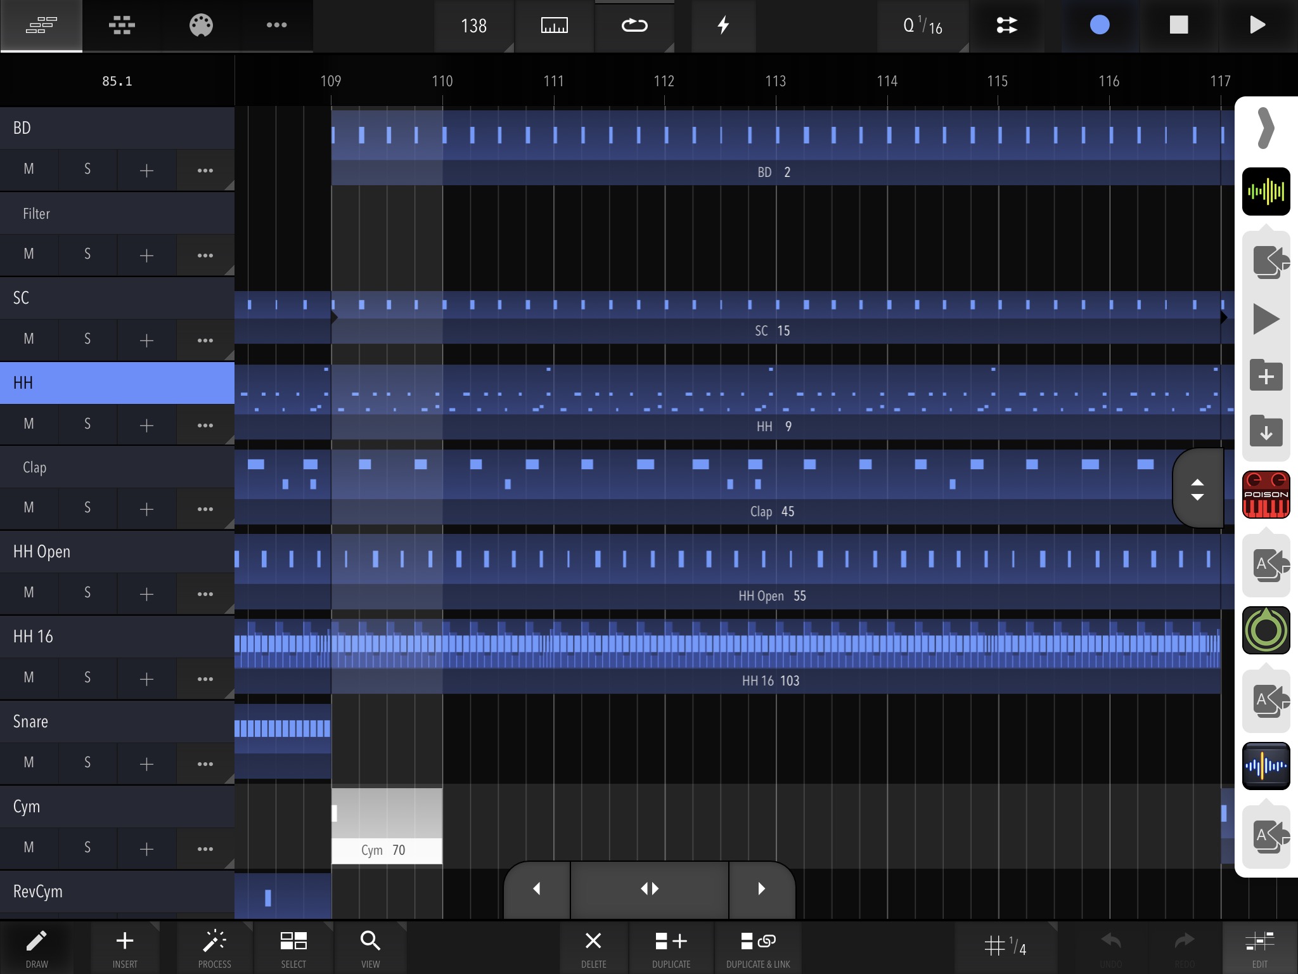1298x974 pixels.
Task: Add a lane to the Snare track
Action: (x=146, y=763)
